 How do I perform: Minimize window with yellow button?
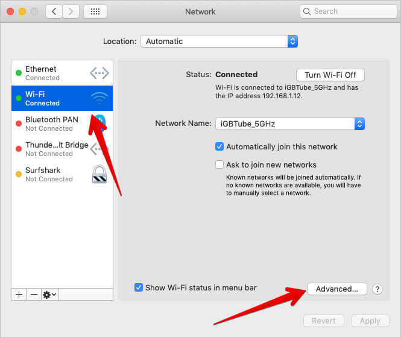coord(22,11)
